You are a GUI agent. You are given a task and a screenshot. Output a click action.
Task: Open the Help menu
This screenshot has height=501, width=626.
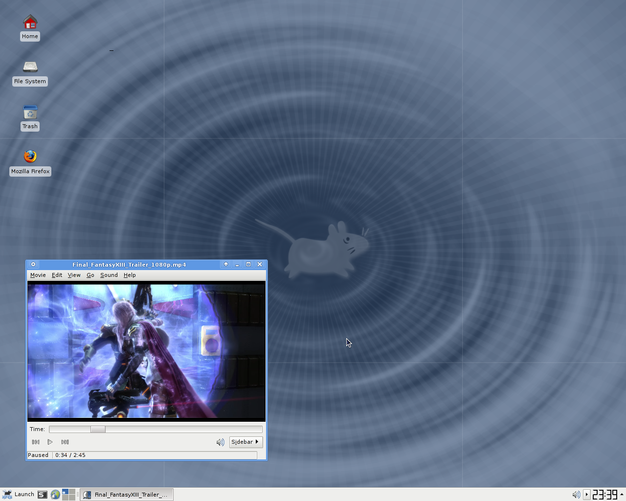[x=130, y=275]
